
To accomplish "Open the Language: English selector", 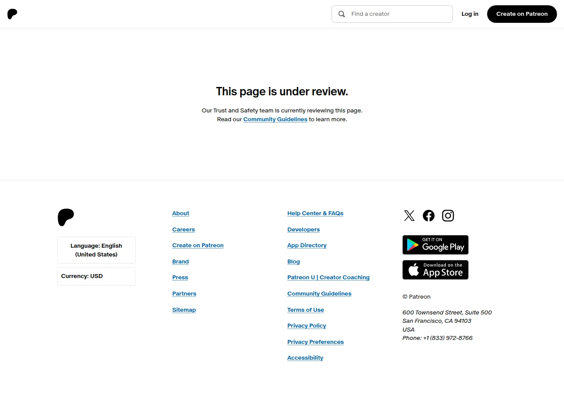I will click(96, 250).
